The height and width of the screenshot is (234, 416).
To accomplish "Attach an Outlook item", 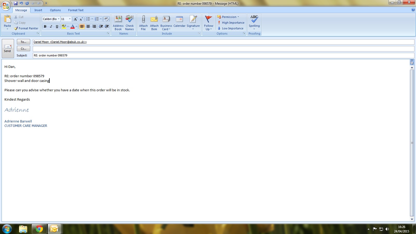I will pos(154,23).
